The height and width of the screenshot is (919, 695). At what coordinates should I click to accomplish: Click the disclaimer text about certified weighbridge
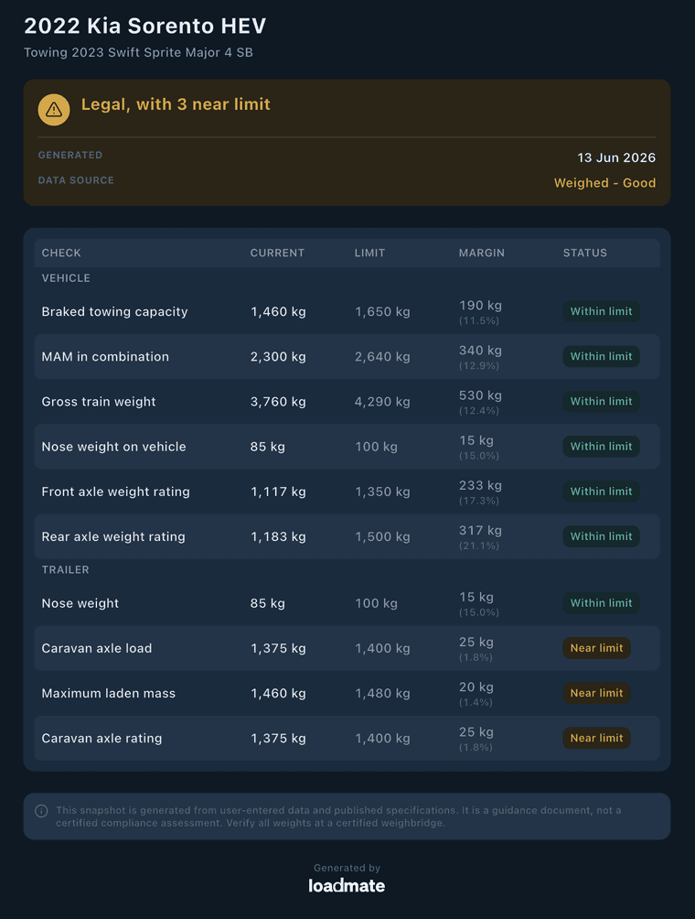click(338, 816)
